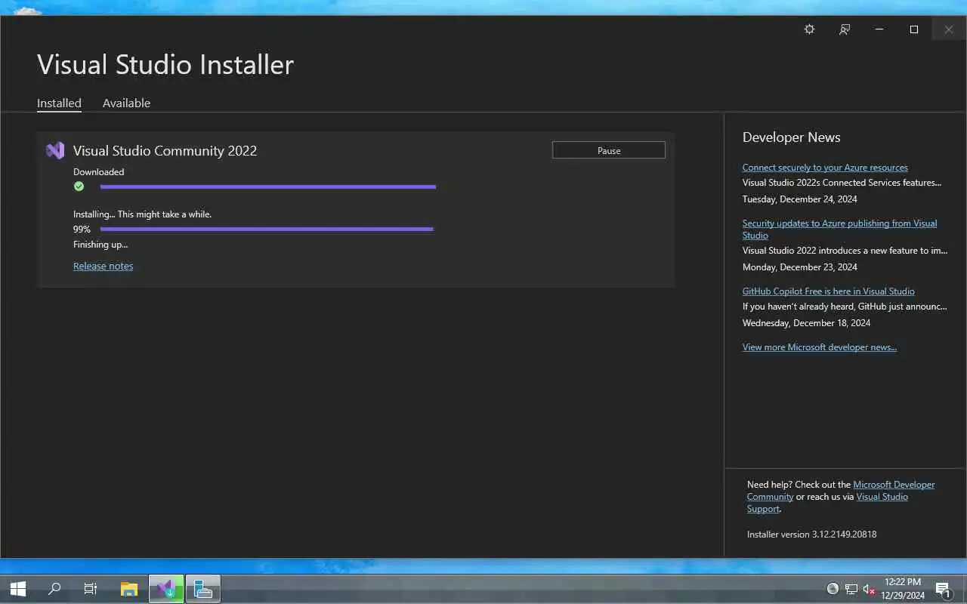The image size is (967, 604).
Task: Open Visual Studio Support link
Action: (x=827, y=503)
